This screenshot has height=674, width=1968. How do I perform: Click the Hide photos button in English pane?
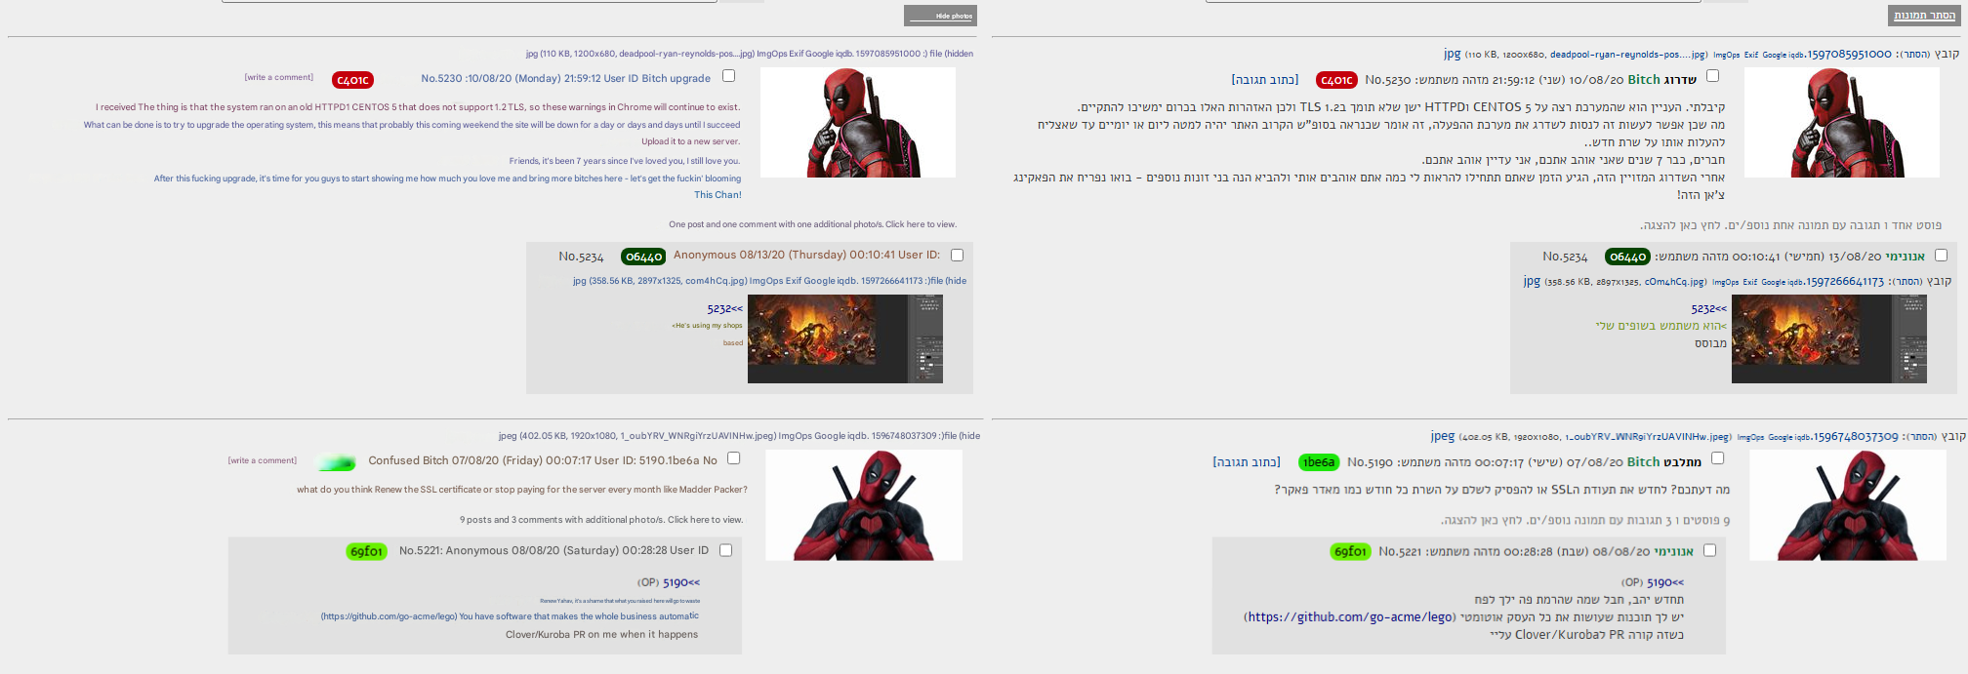(x=940, y=16)
